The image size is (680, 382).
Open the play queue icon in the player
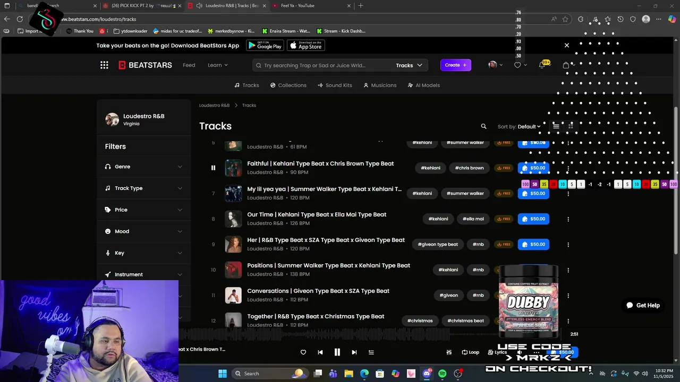tap(371, 352)
